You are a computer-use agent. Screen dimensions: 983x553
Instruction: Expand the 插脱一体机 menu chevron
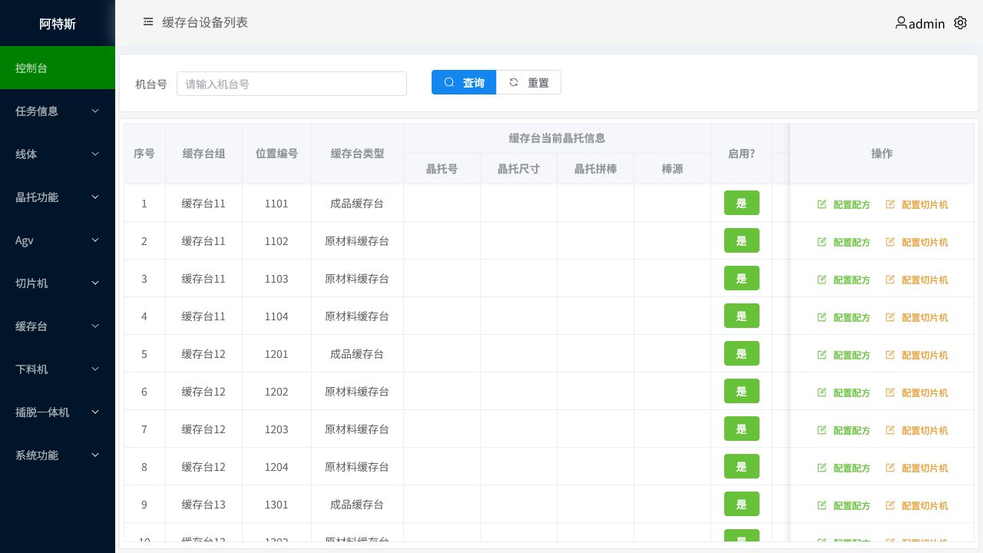95,412
